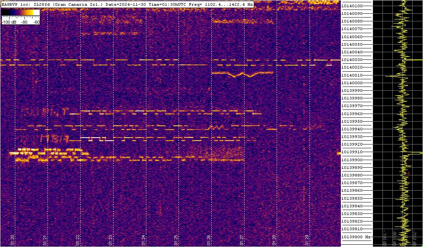Click the 10139830 frequency label
Image resolution: width=423 pixels, height=247 pixels.
352,213
